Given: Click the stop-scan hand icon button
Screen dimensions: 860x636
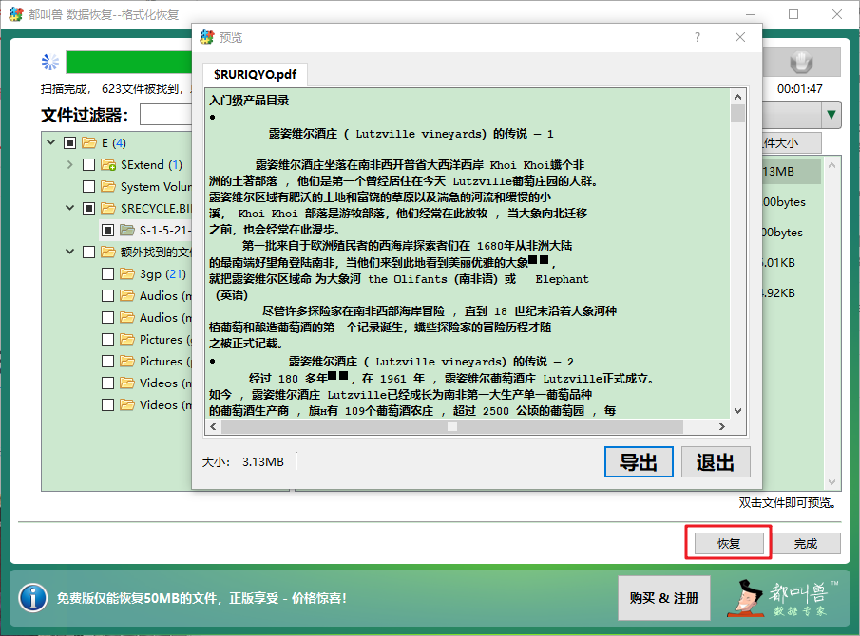Looking at the screenshot, I should tap(801, 62).
